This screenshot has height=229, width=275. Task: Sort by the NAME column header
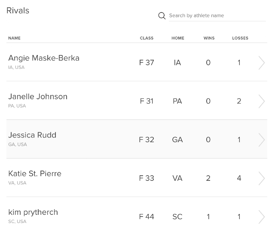click(14, 38)
